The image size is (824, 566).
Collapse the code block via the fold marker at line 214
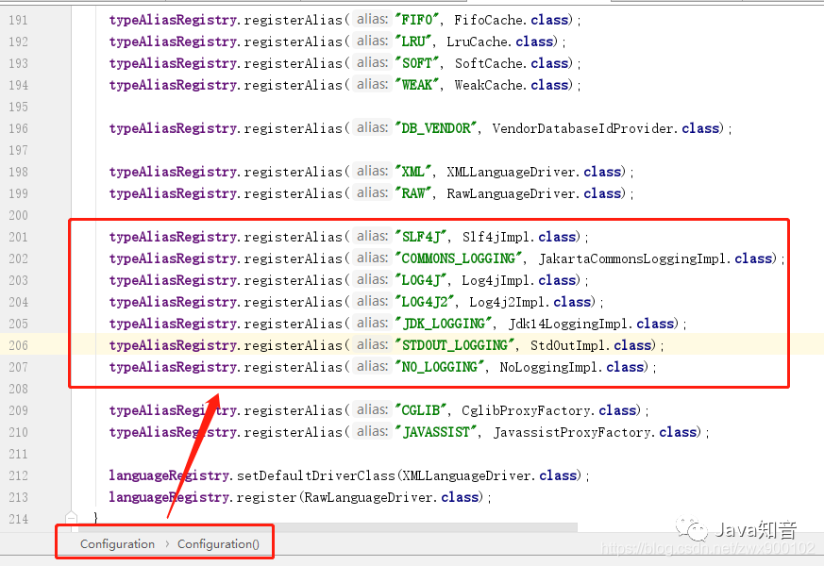72,518
